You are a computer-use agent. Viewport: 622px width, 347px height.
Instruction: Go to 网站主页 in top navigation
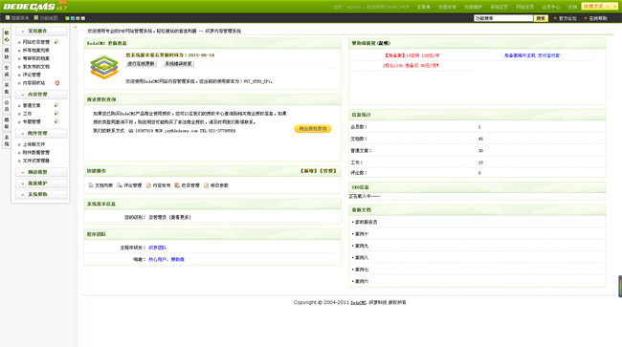524,7
